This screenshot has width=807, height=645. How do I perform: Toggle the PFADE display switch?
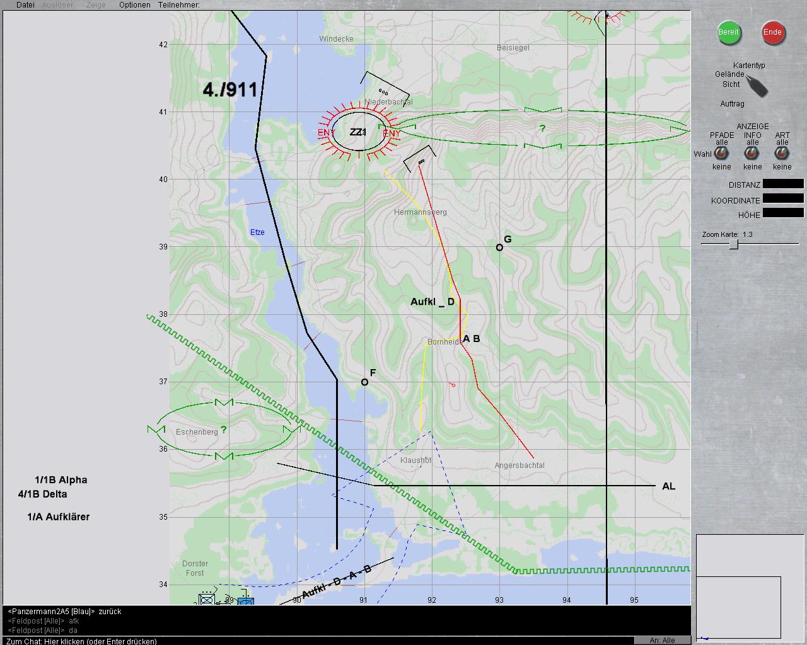[x=721, y=154]
